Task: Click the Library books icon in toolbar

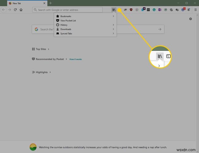Action: tap(114, 10)
